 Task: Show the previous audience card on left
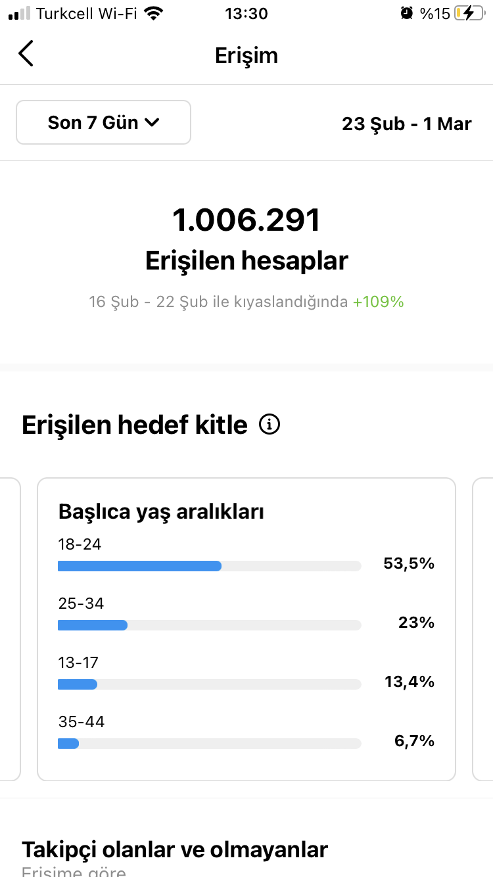(x=10, y=629)
